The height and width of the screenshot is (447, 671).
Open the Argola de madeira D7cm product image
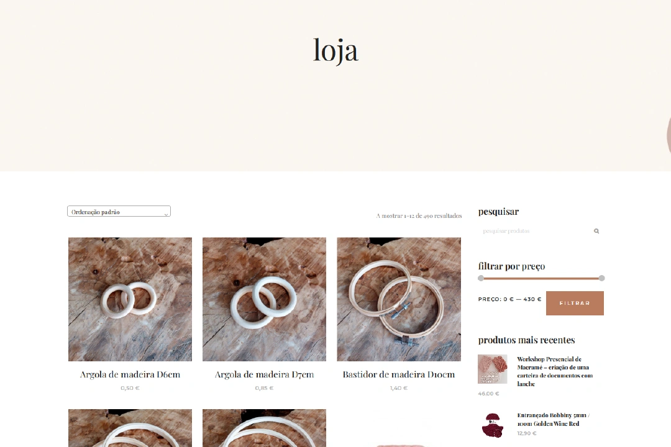(265, 299)
